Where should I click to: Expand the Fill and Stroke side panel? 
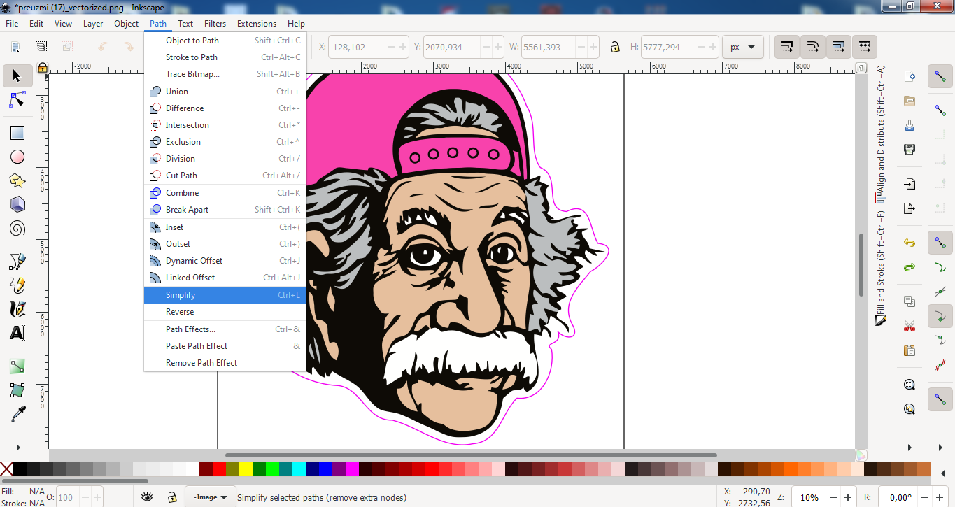click(881, 269)
